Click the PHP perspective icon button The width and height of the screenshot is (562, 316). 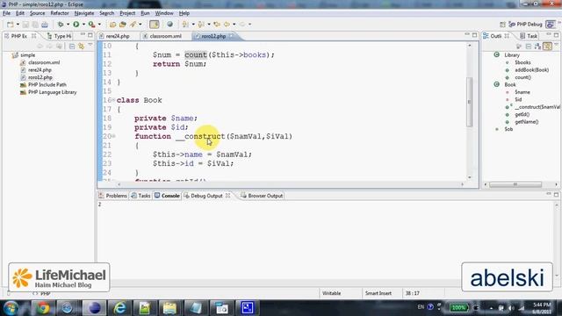click(x=551, y=25)
